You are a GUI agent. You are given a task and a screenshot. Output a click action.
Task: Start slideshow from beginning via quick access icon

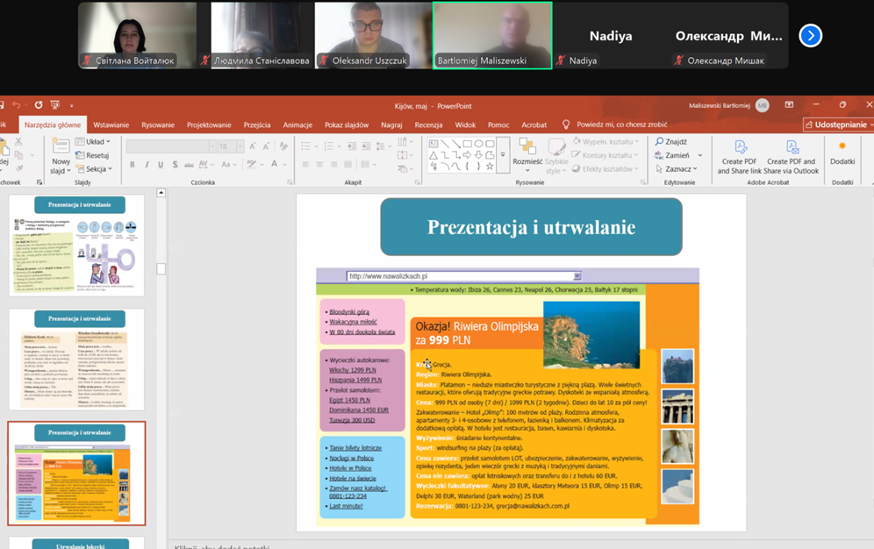coord(55,104)
